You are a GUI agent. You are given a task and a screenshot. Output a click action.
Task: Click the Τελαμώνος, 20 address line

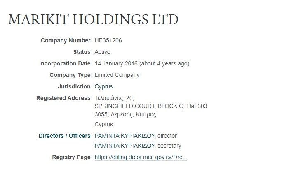(x=114, y=98)
